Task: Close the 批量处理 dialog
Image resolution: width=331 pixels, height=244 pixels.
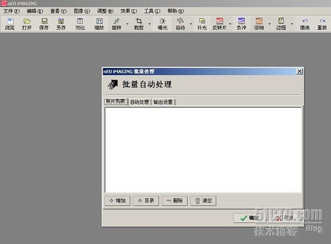Action: 300,71
